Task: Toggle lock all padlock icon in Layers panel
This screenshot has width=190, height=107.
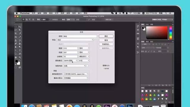Action: [x=154, y=51]
